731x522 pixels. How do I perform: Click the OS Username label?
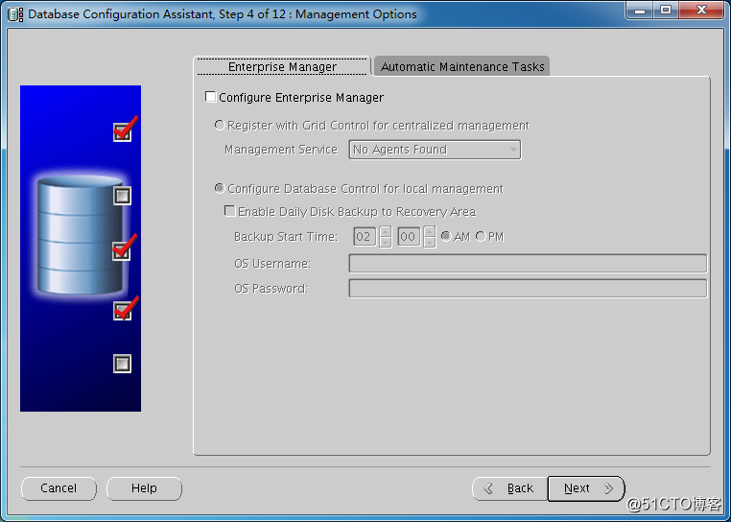click(x=272, y=264)
